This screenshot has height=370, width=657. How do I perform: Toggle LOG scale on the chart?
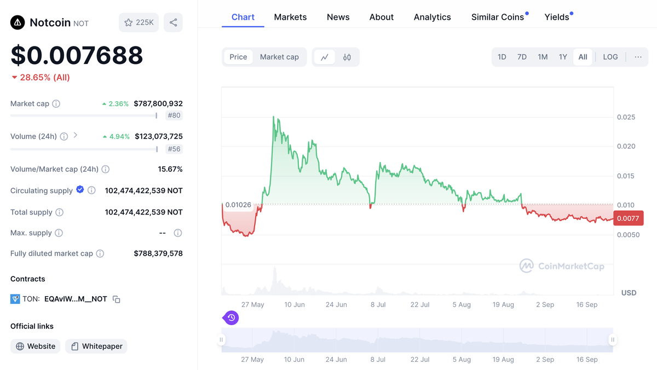point(610,57)
